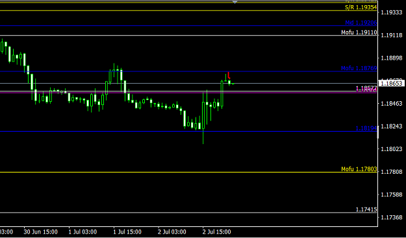Click the 1.17415 level label

tap(366, 209)
